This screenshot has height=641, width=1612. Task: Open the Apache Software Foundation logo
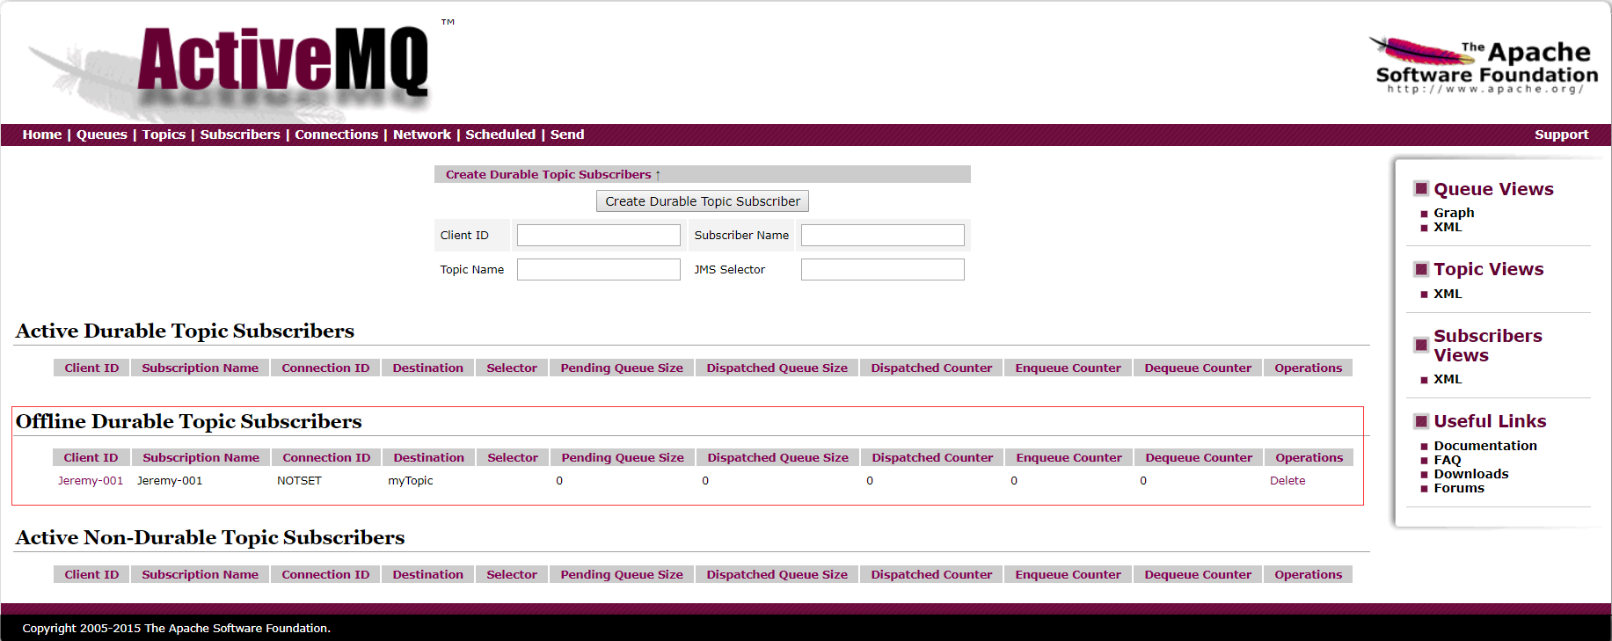[1484, 65]
